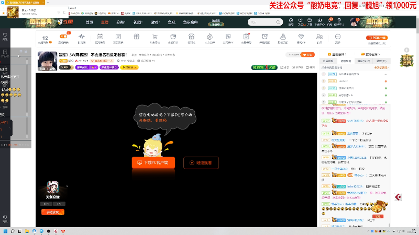Click the history clock icon in header
This screenshot has height=235, width=419.
coord(291,21)
